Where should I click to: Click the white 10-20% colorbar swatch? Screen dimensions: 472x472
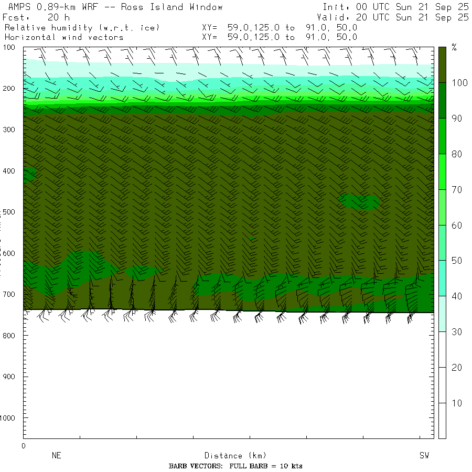tap(442, 385)
